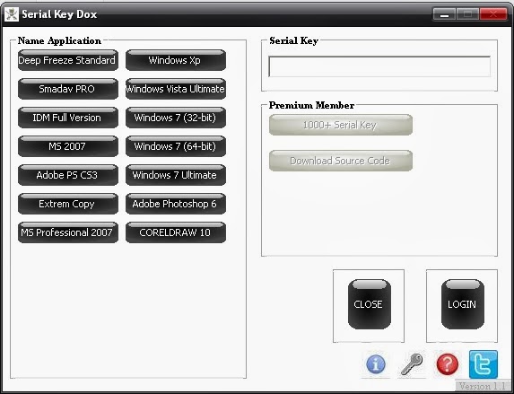Click the disabled maximize window button
This screenshot has width=514, height=394.
tap(467, 14)
